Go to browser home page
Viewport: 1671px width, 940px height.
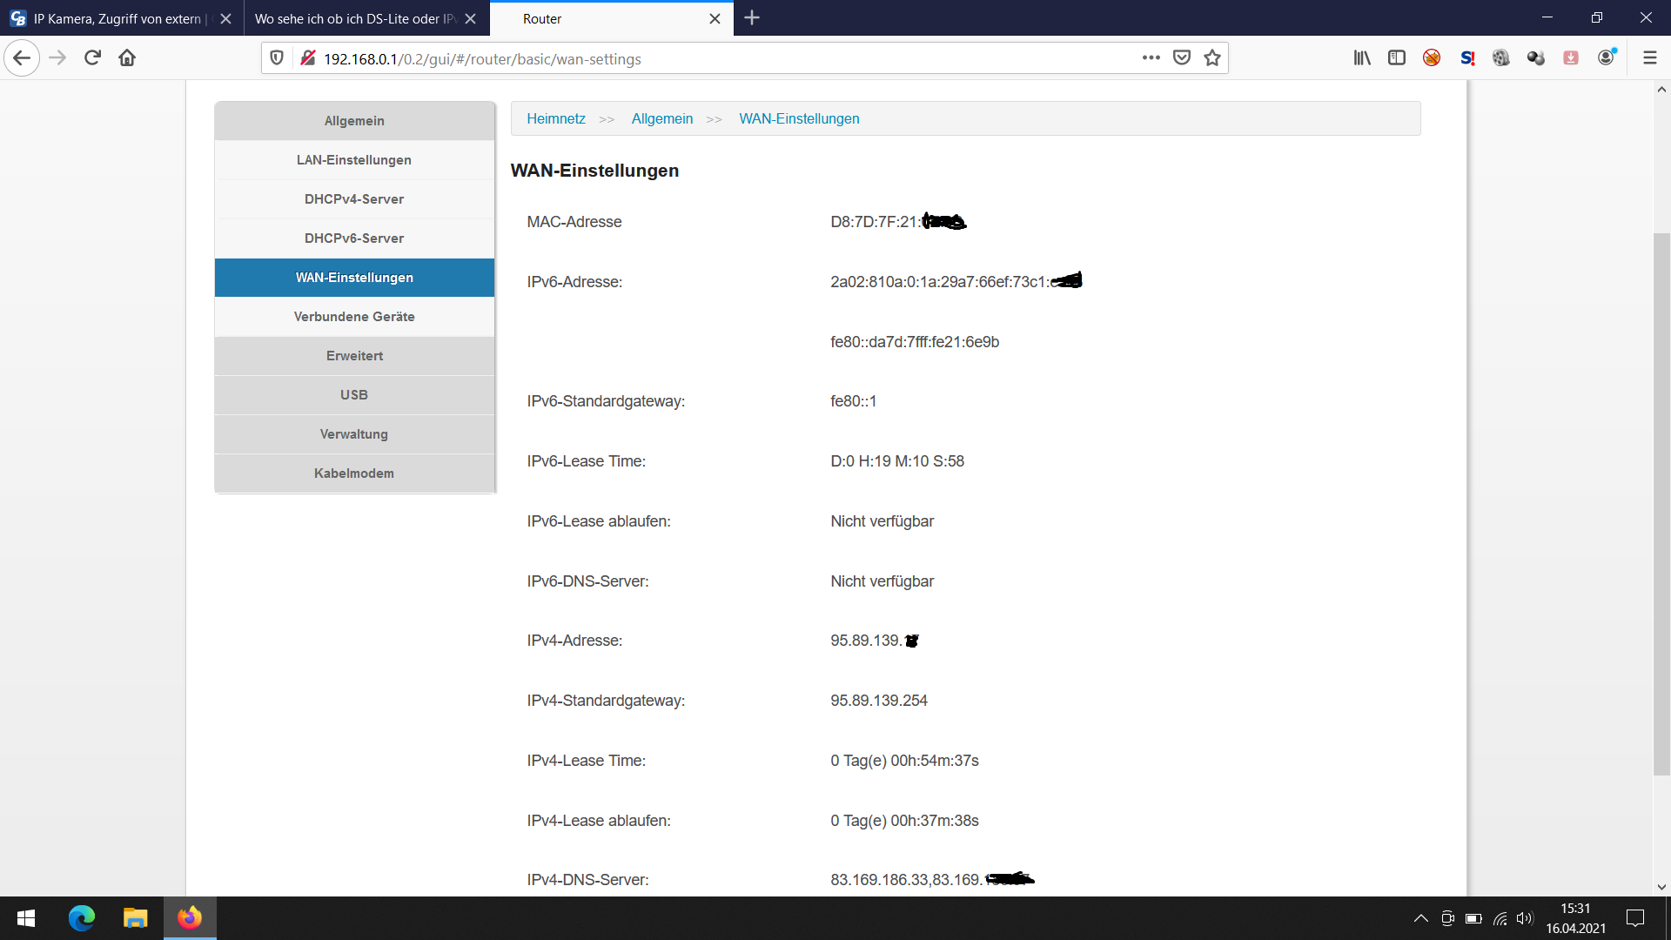pyautogui.click(x=127, y=57)
